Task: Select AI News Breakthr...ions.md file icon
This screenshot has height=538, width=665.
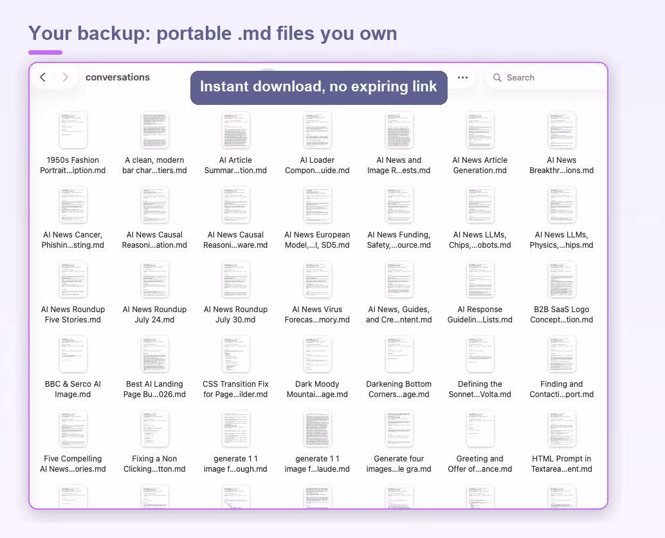Action: click(x=561, y=130)
